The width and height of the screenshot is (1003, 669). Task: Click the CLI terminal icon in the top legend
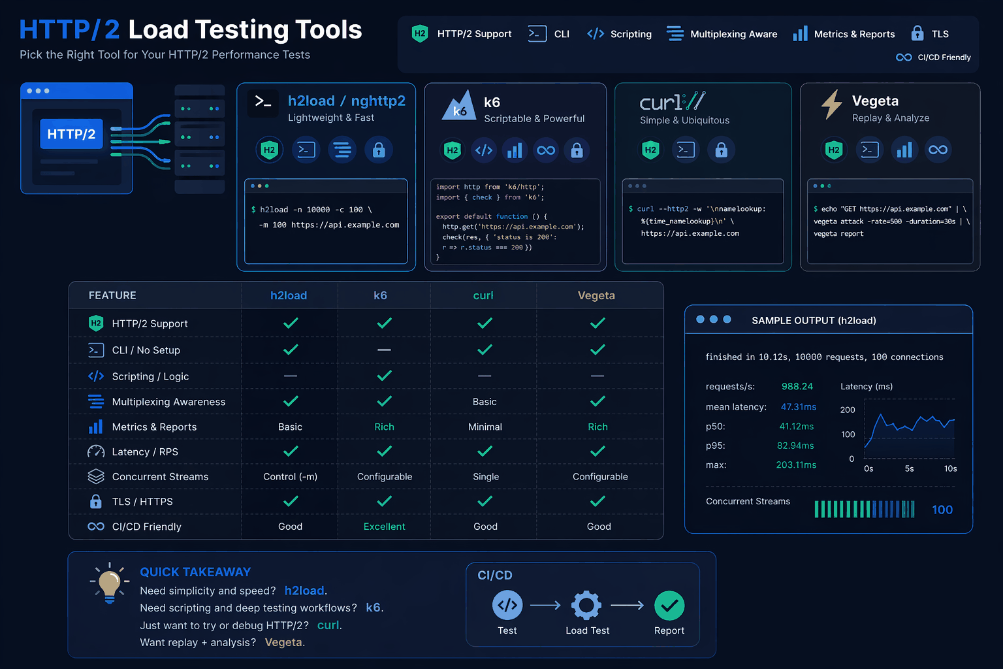tap(537, 33)
